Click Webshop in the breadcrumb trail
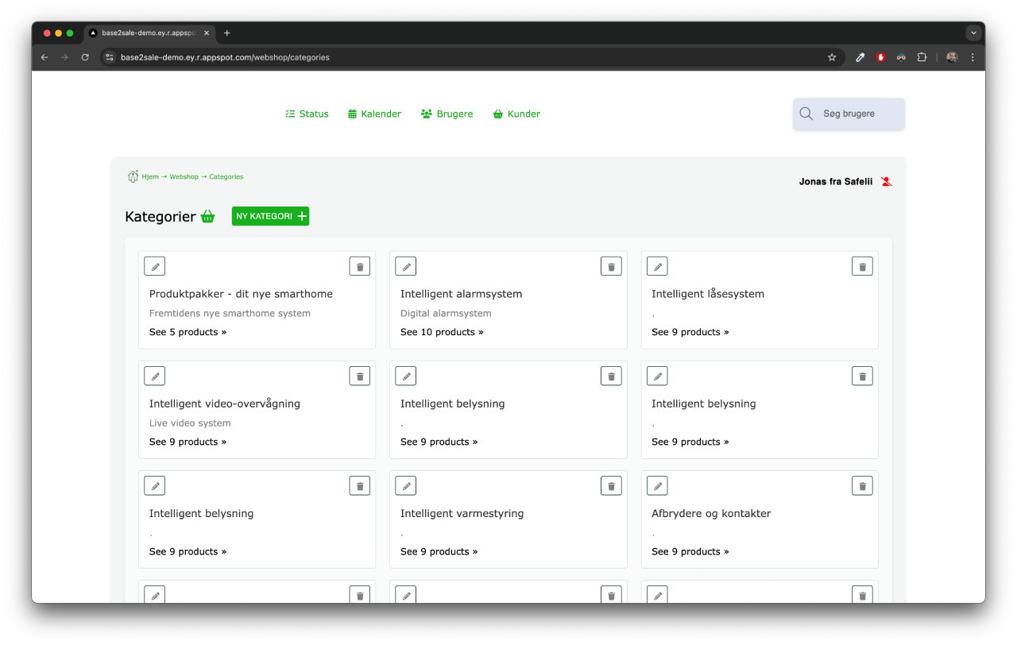Screen dimensions: 1017x645 point(184,177)
